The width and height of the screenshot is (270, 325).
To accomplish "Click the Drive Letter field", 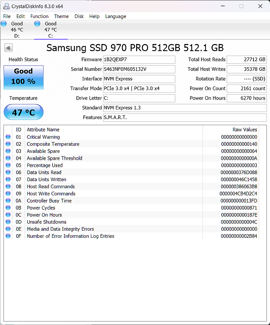I will (x=139, y=98).
